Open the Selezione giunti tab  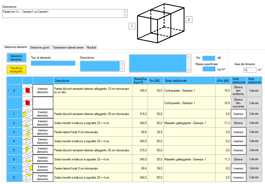(40, 47)
